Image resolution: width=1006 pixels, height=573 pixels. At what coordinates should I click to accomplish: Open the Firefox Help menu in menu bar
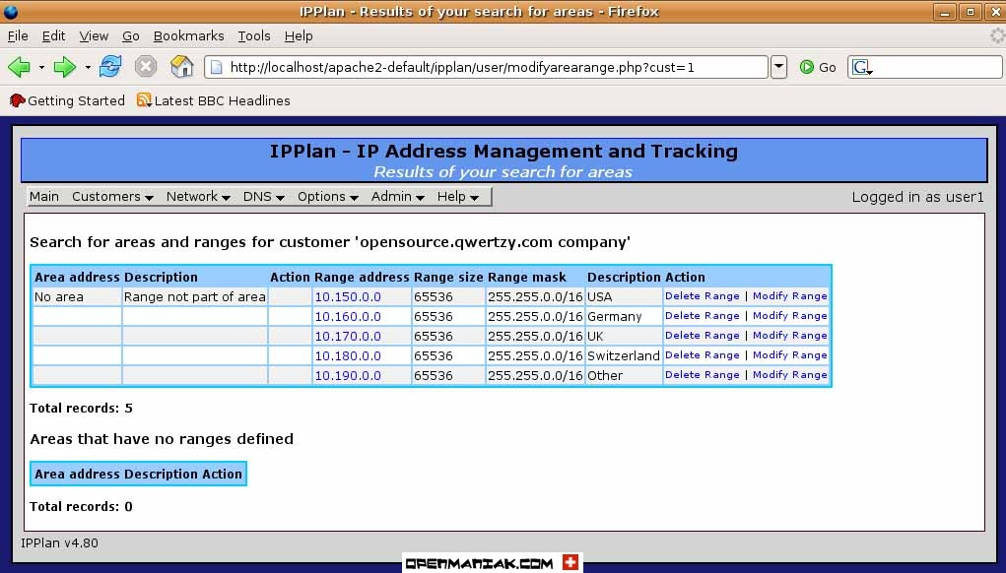[x=299, y=35]
